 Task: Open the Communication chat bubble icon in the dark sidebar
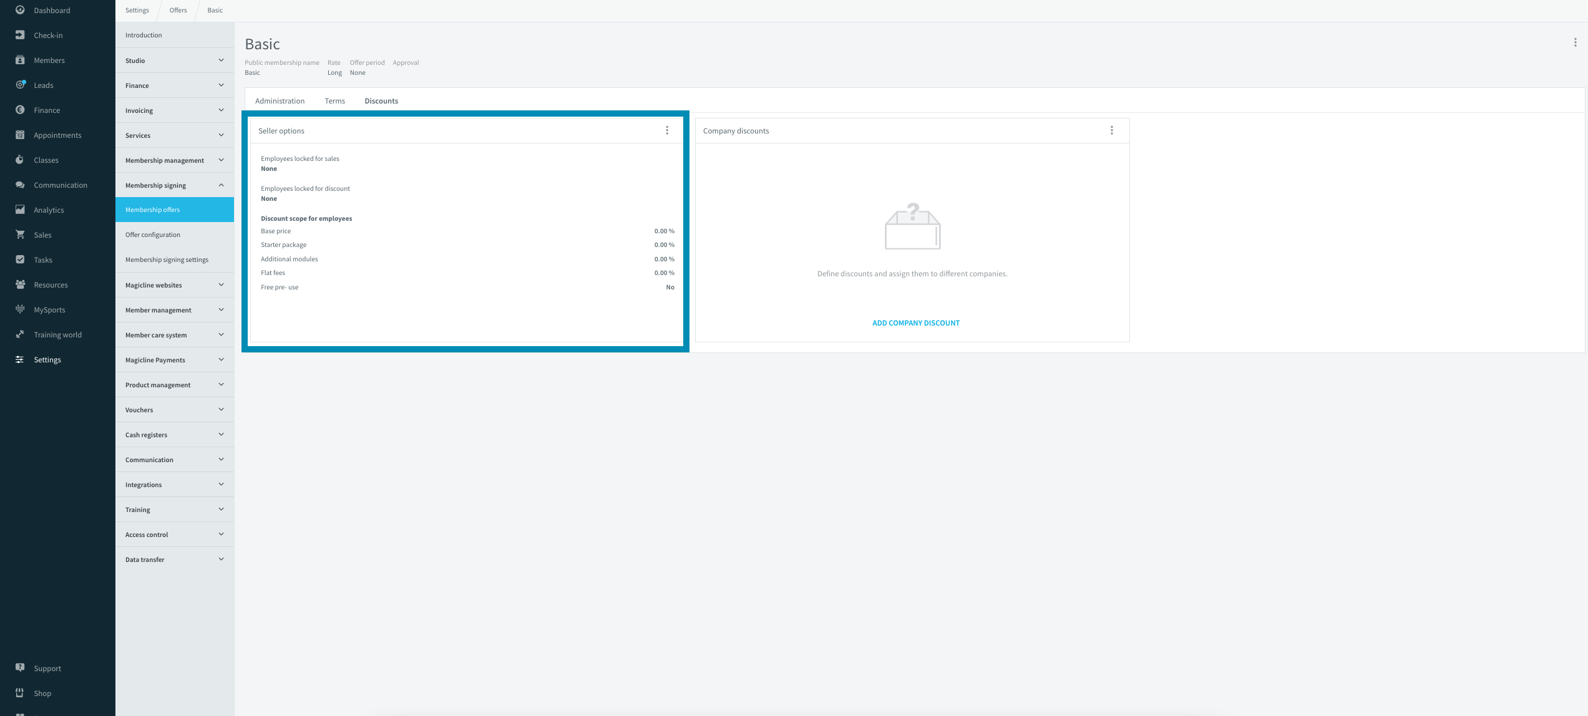point(20,185)
